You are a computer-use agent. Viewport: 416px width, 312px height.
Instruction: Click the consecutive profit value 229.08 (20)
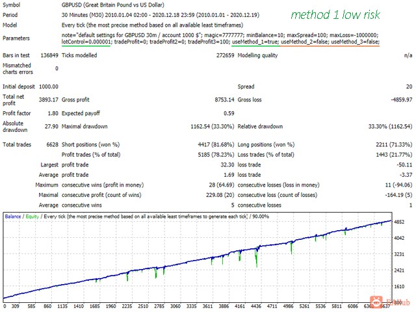pos(220,195)
